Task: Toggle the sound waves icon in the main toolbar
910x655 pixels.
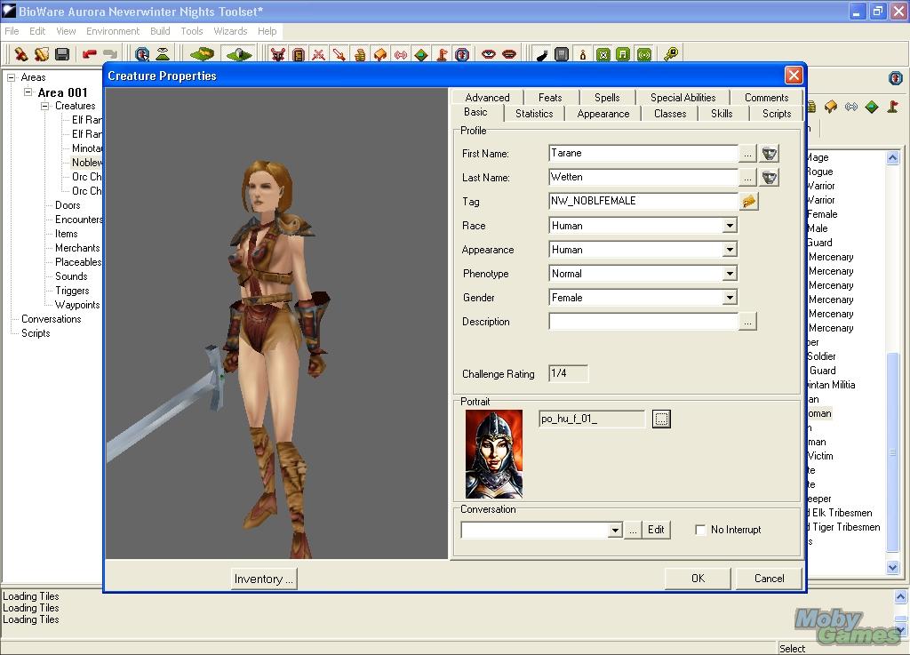Action: pos(401,54)
